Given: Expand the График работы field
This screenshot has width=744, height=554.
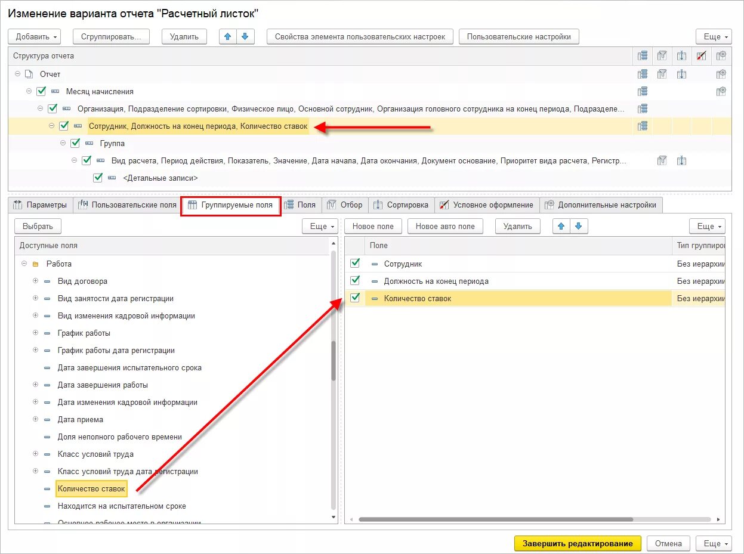Looking at the screenshot, I should pos(35,333).
